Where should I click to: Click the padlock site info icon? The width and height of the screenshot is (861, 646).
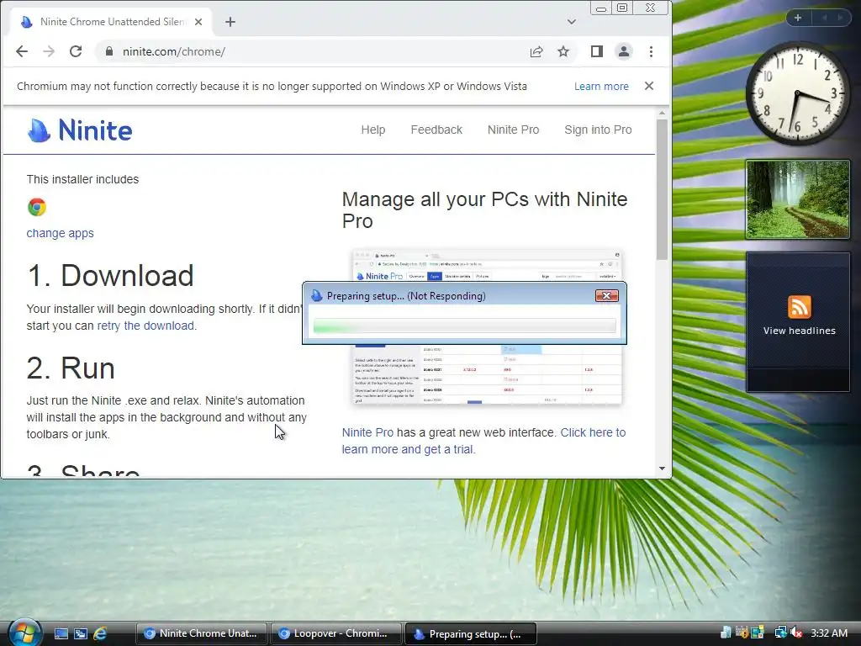pyautogui.click(x=109, y=51)
